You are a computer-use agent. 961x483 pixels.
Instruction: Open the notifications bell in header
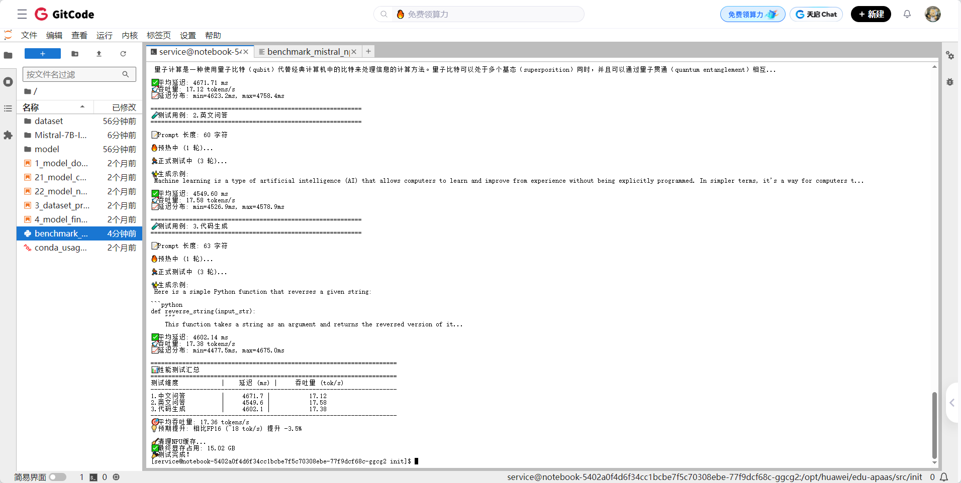coord(907,14)
